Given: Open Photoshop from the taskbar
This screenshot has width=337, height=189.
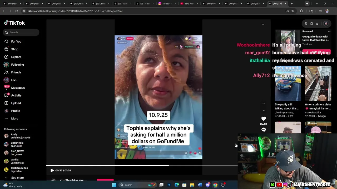Looking at the screenshot, I should click(169, 185).
